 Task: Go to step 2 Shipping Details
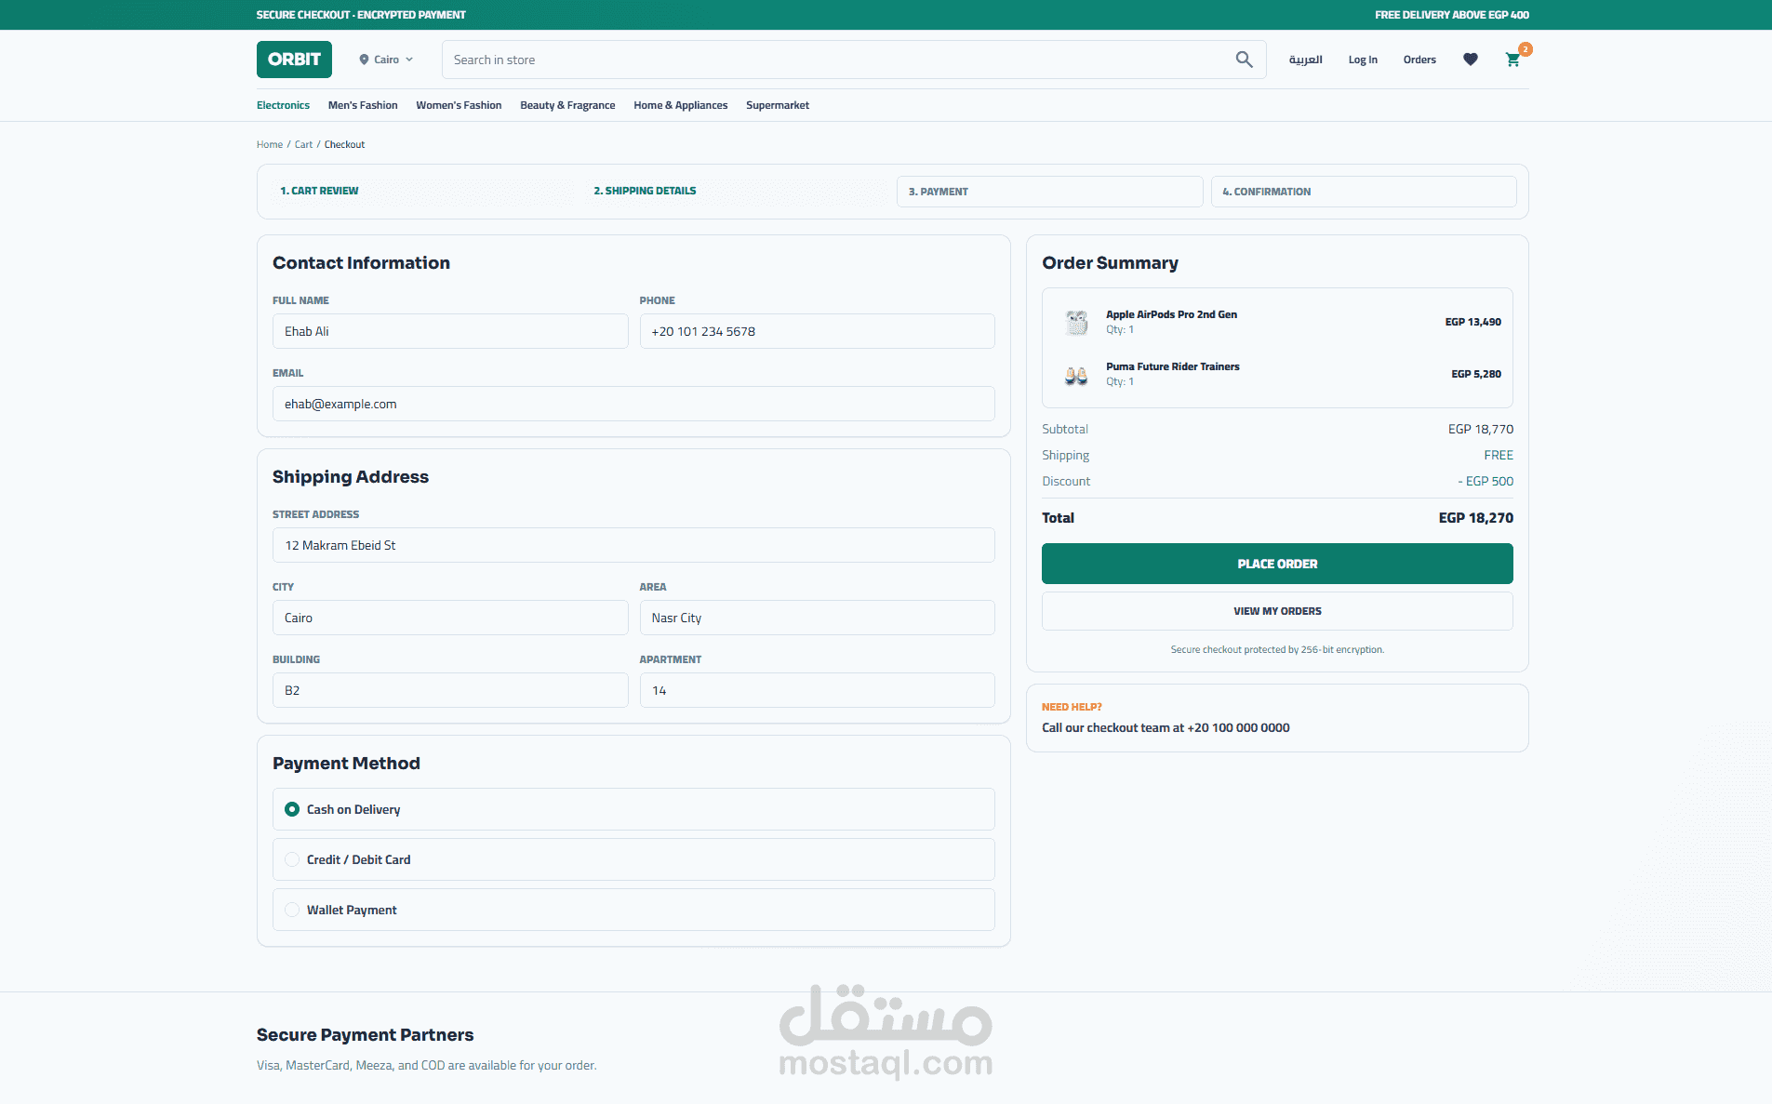pos(736,191)
